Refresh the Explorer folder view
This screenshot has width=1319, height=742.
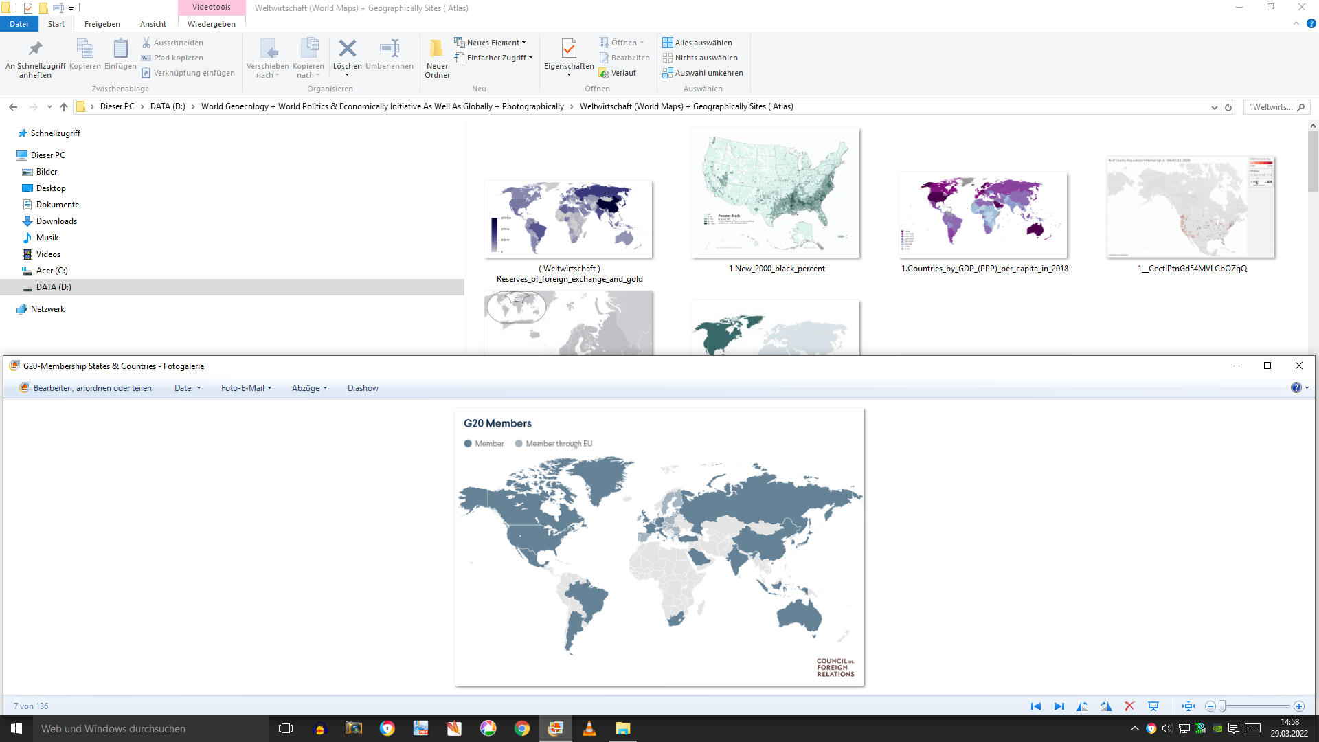tap(1228, 107)
